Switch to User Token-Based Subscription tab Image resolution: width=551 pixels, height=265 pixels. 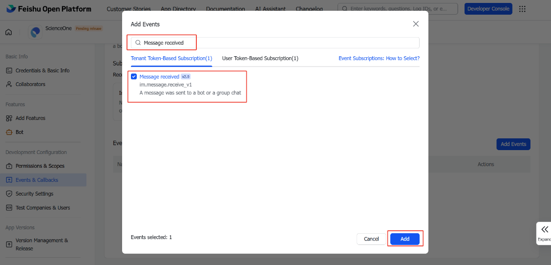(260, 58)
